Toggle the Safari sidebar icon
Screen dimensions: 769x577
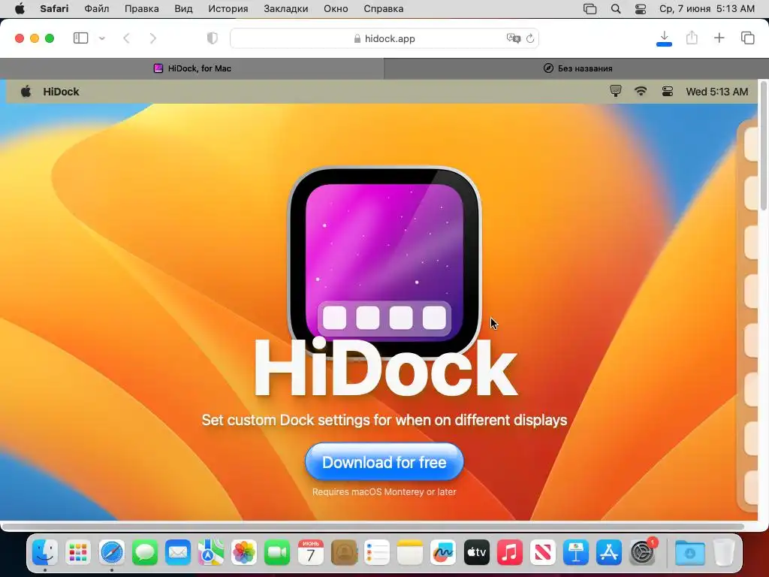click(x=80, y=38)
